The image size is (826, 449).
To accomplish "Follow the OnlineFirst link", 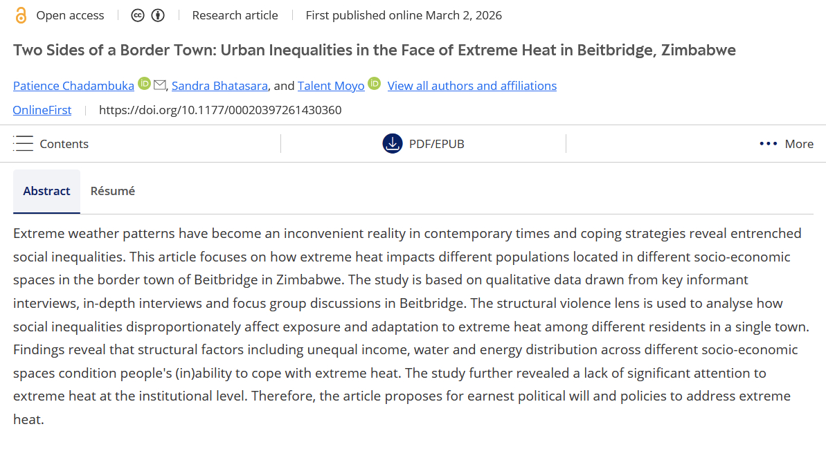I will click(42, 110).
